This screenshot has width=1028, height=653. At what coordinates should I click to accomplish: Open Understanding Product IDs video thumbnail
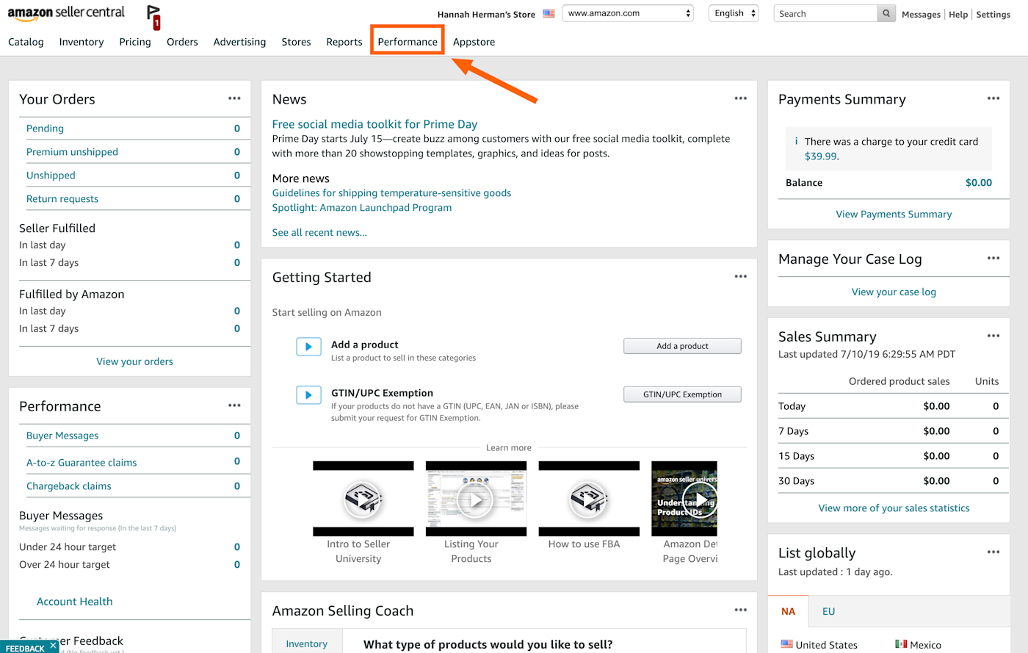click(x=684, y=499)
